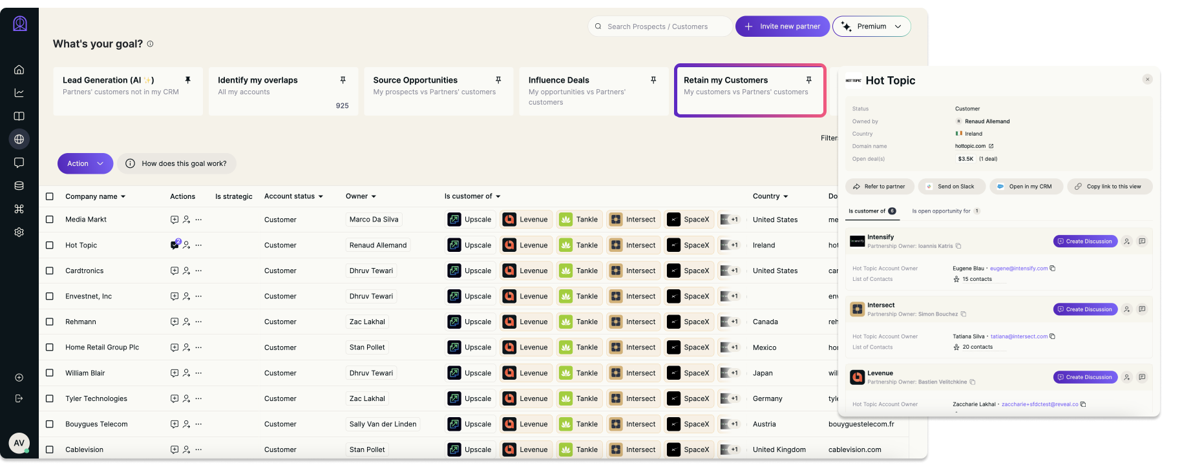Open the Action dropdown
This screenshot has width=1182, height=474.
(85, 163)
